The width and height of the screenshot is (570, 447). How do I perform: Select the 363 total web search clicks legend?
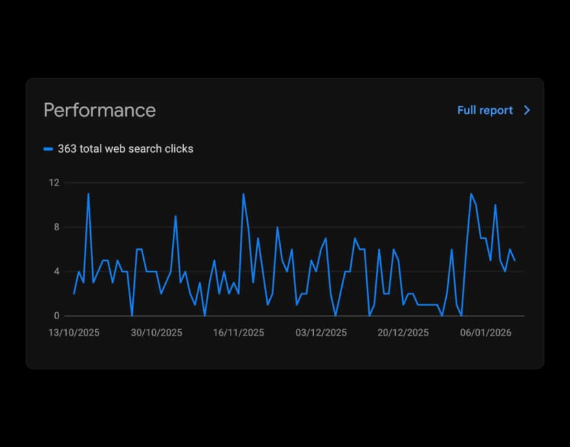pos(125,149)
